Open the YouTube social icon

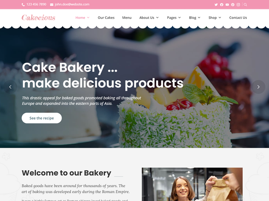(x=227, y=5)
